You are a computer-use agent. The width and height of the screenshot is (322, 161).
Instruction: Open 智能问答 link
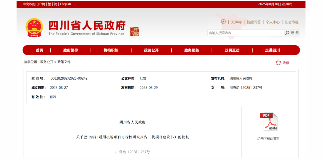[x=253, y=22]
